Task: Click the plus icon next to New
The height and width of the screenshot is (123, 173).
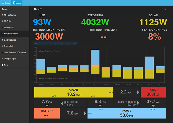Action: [3, 65]
